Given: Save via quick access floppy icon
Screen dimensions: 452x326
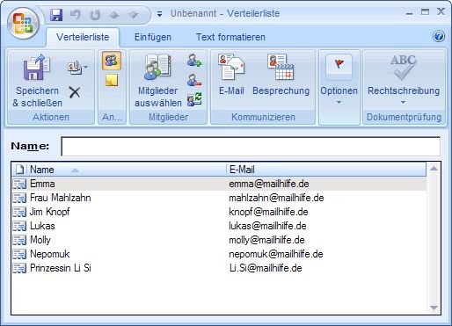Looking at the screenshot, I should tap(56, 15).
